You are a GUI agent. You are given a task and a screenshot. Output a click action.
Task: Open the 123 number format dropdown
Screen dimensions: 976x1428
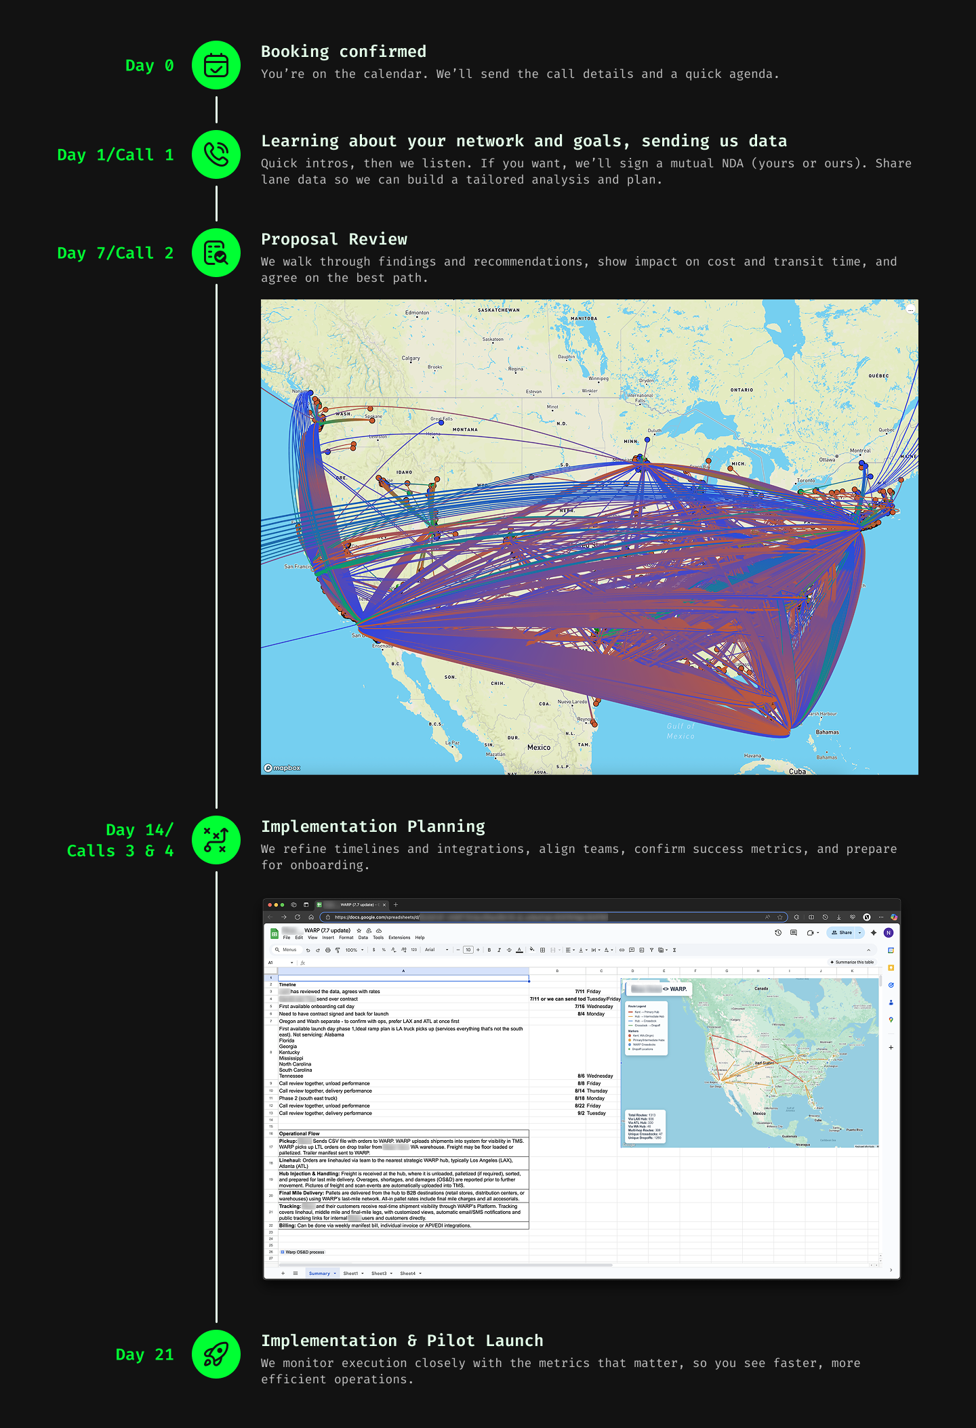(413, 950)
